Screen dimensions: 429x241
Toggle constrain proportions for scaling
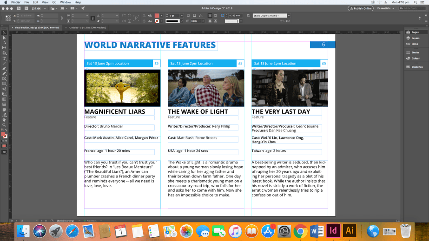tap(93, 18)
